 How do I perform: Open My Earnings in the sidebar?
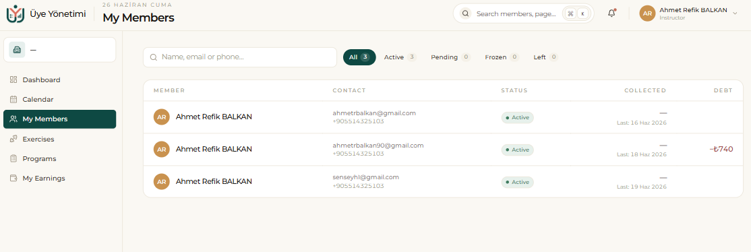click(x=60, y=179)
